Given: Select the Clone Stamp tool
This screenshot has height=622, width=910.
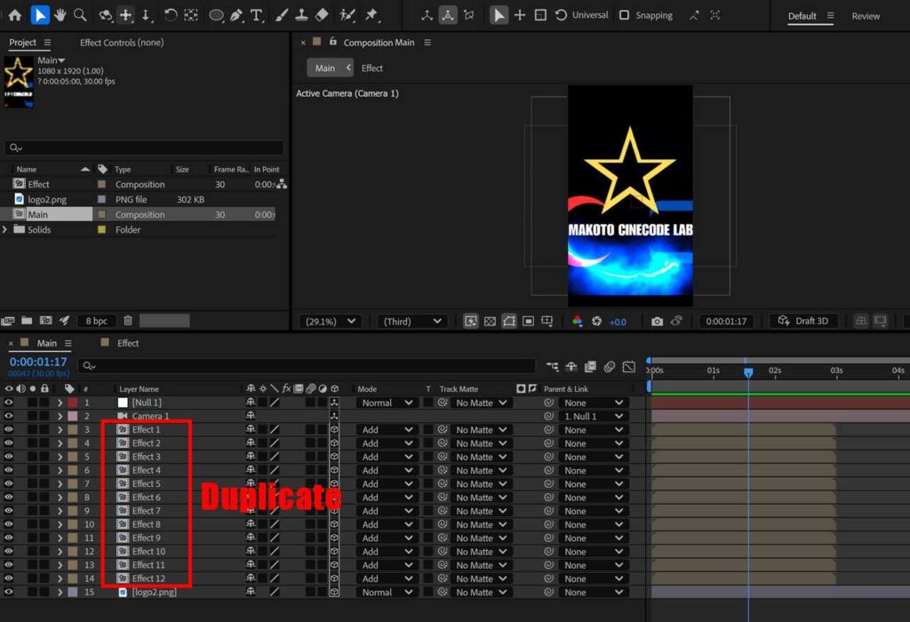Looking at the screenshot, I should coord(302,15).
